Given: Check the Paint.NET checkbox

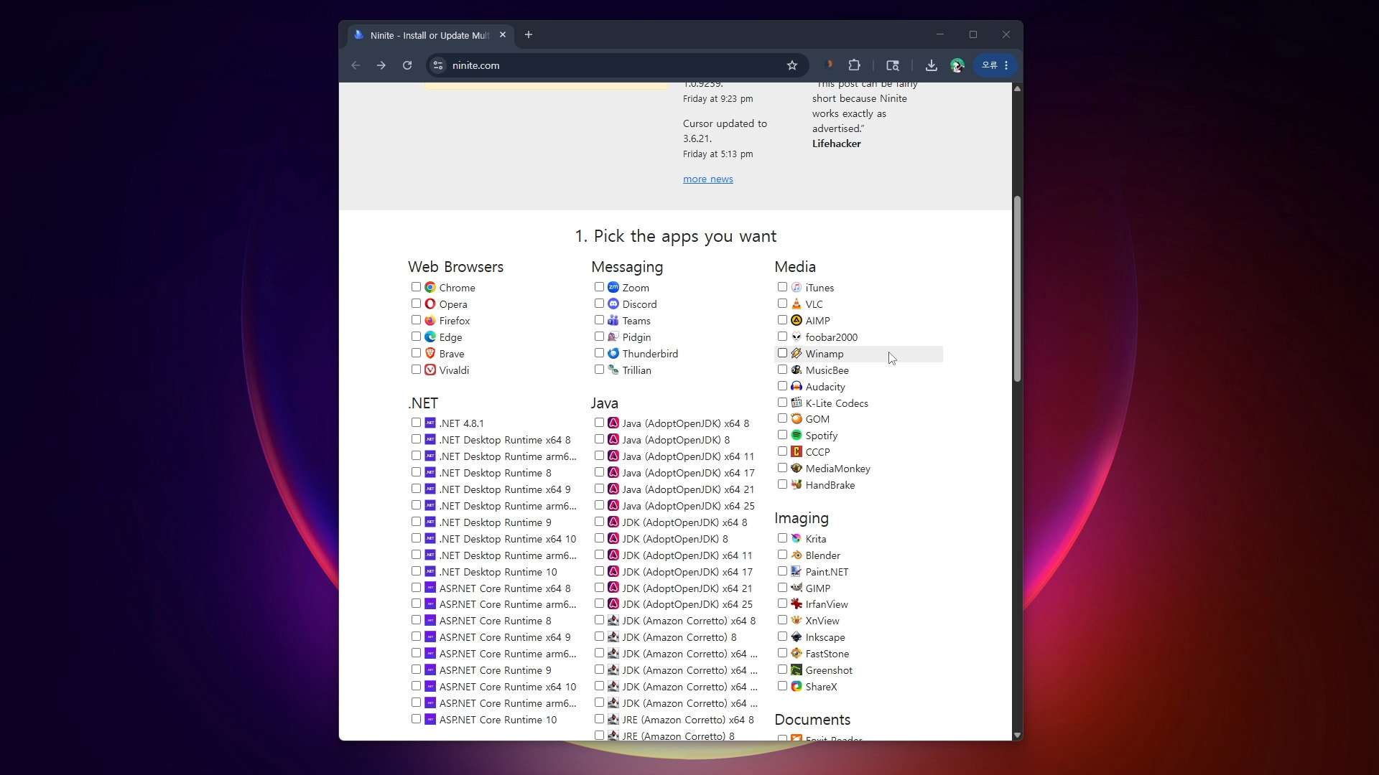Looking at the screenshot, I should point(782,571).
